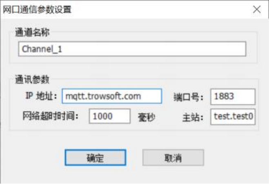This screenshot has width=269, height=184.
Task: Click the 端口号 field showing 1883
Action: click(x=233, y=97)
